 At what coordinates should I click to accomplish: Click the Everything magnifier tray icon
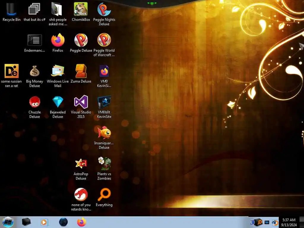259,222
